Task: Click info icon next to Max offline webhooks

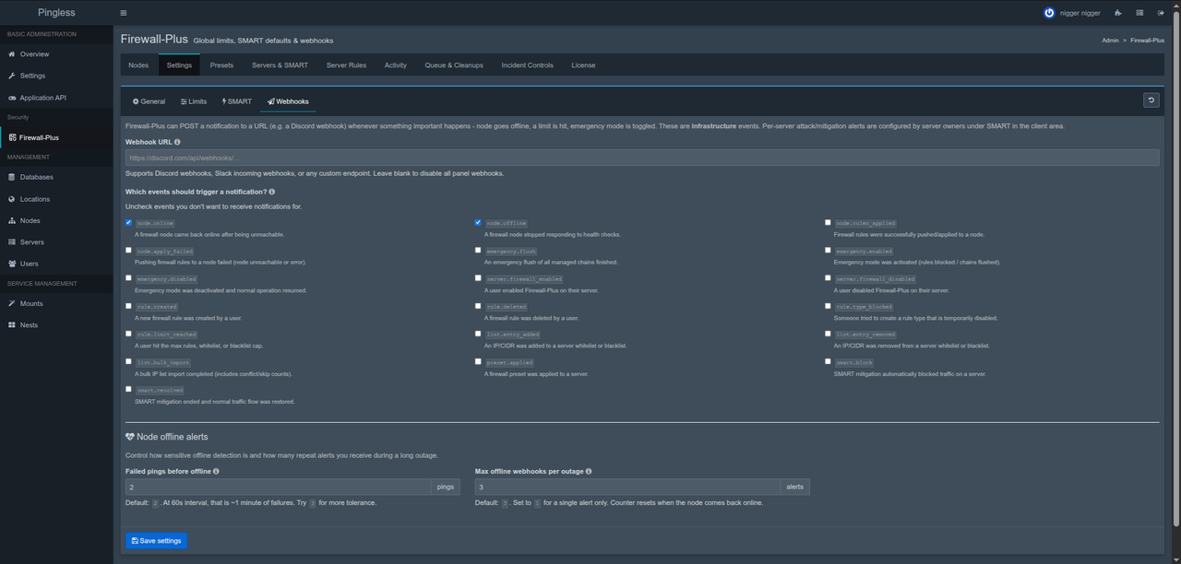Action: (589, 471)
